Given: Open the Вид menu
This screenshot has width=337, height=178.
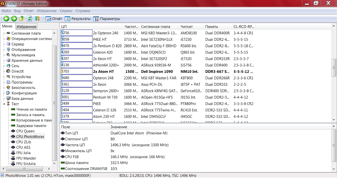Looking at the screenshot, I should click(17, 11).
